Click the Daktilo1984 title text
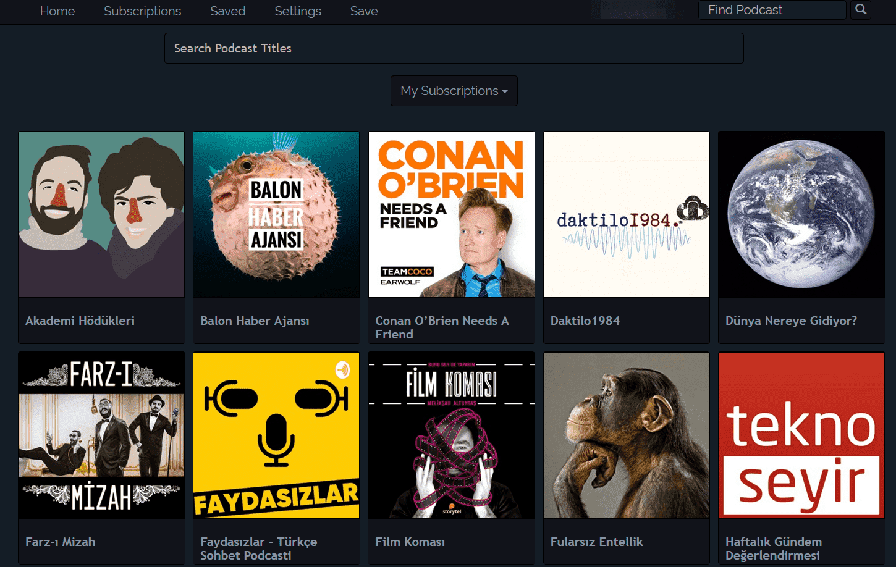The width and height of the screenshot is (896, 567). pyautogui.click(x=585, y=321)
